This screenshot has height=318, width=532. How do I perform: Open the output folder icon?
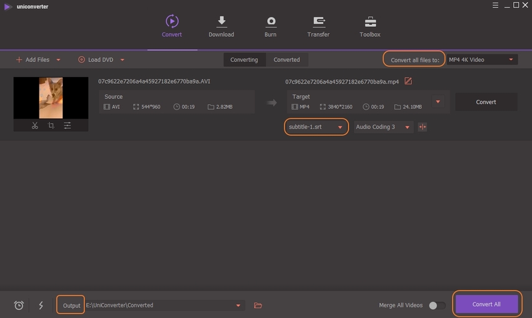(258, 305)
